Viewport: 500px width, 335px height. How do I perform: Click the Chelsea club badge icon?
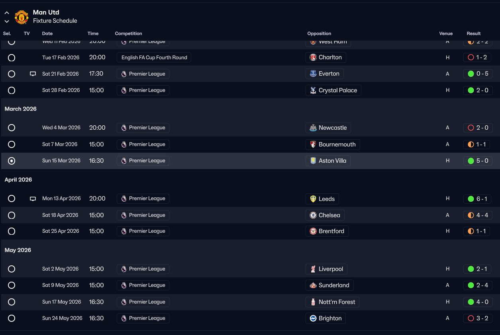313,215
